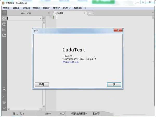
Task: Open the Project panel box icon
Action: coord(4,24)
